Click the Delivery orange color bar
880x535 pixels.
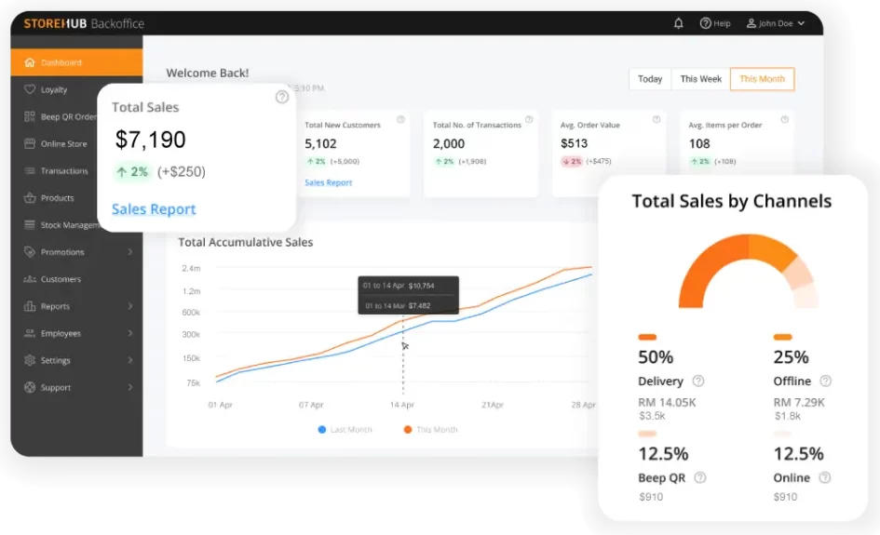(647, 337)
